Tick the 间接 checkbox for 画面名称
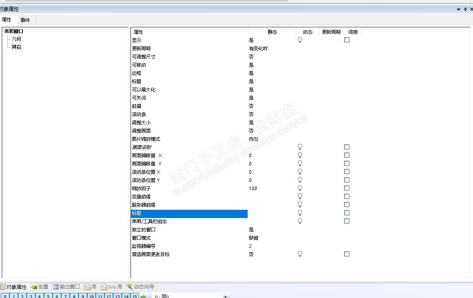473x298 pixels. pyautogui.click(x=347, y=147)
